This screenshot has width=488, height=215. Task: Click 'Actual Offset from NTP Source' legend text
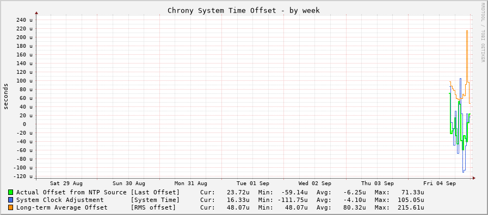pos(71,192)
